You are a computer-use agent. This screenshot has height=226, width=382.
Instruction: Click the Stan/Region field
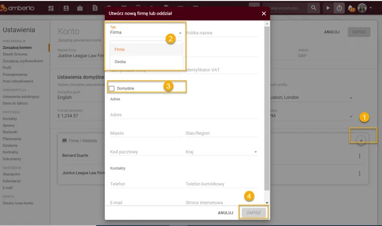(222, 133)
